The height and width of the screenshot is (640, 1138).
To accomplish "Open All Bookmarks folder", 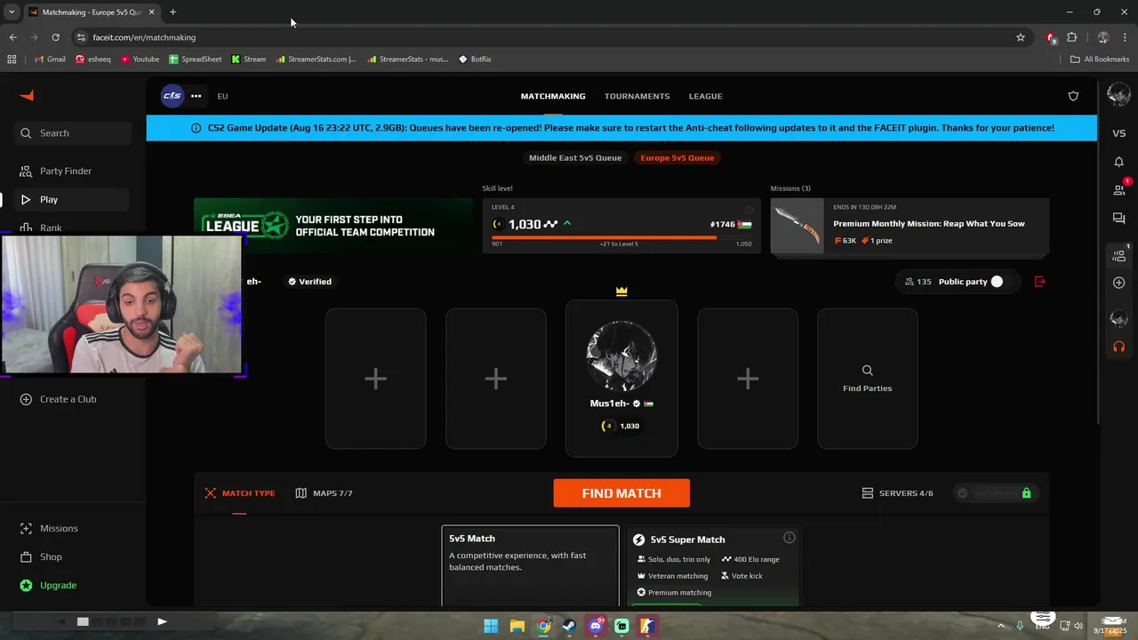I will click(x=1099, y=60).
